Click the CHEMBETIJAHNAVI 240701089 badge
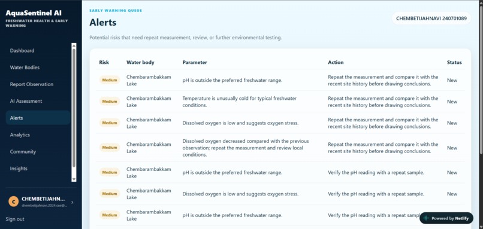Image resolution: width=483 pixels, height=229 pixels. pos(431,18)
